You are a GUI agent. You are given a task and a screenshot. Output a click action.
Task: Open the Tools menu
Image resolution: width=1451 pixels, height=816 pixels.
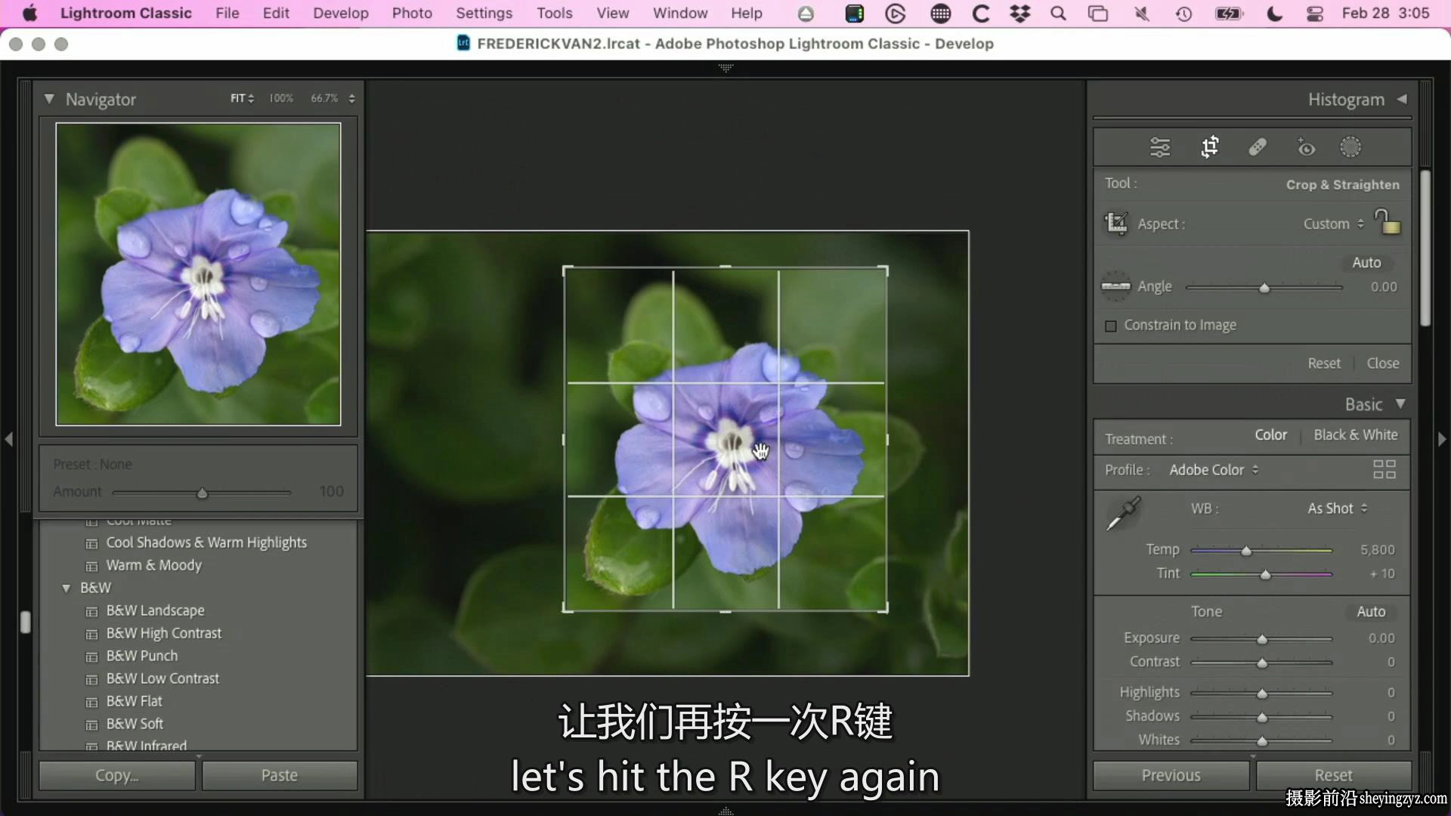(x=555, y=13)
